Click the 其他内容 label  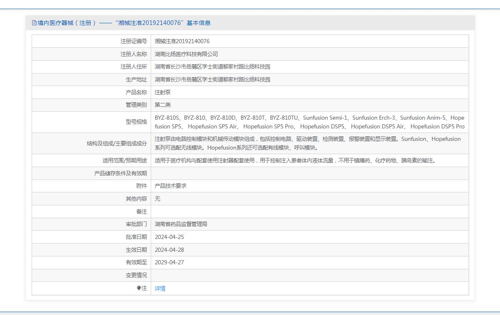click(136, 199)
